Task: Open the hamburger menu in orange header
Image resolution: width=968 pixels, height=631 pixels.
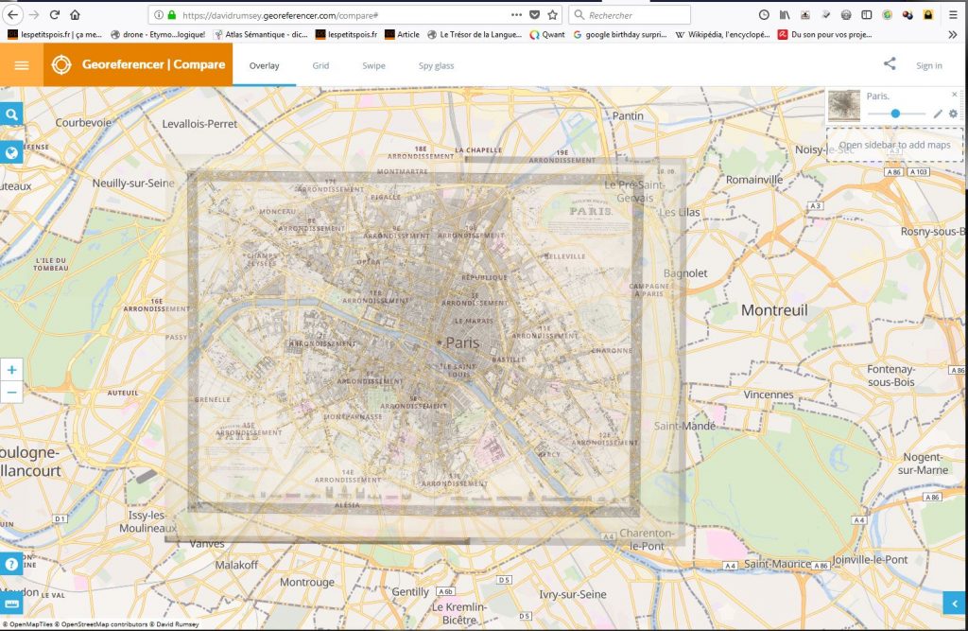Action: (21, 65)
